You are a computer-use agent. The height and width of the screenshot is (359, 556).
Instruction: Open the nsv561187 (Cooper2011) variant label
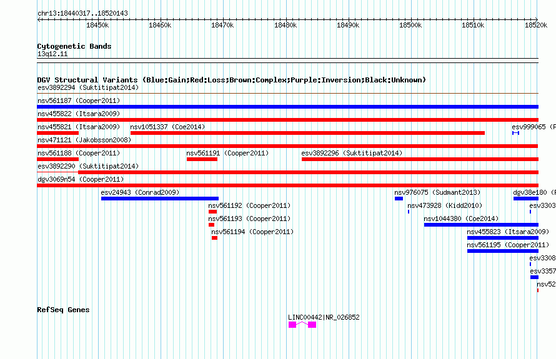79,101
